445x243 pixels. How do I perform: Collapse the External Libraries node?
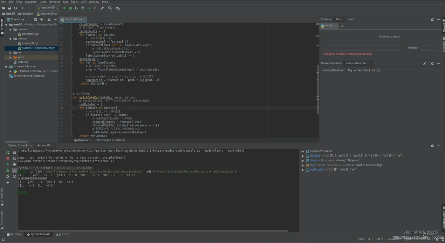tap(6, 67)
